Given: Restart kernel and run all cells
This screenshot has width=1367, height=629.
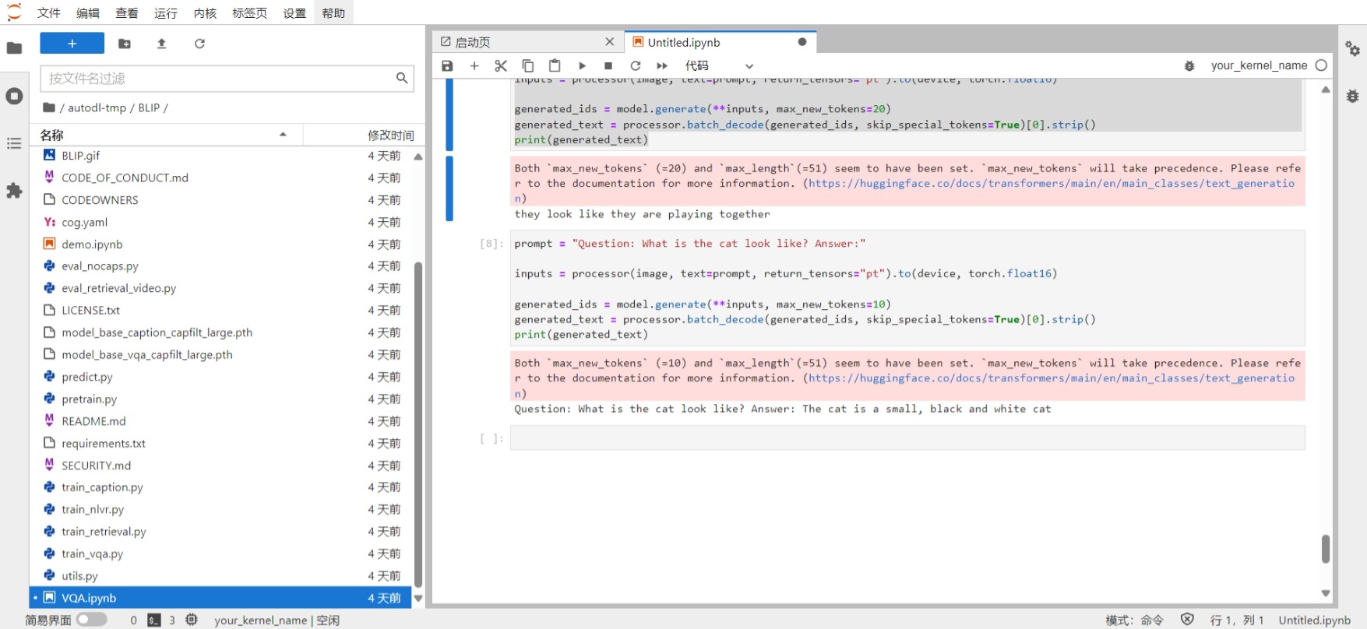Looking at the screenshot, I should tap(662, 66).
